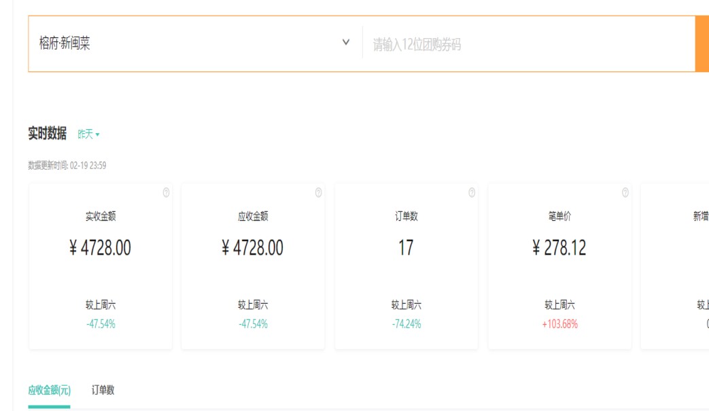
Task: Click the 实时数据 section heading
Action: (47, 134)
